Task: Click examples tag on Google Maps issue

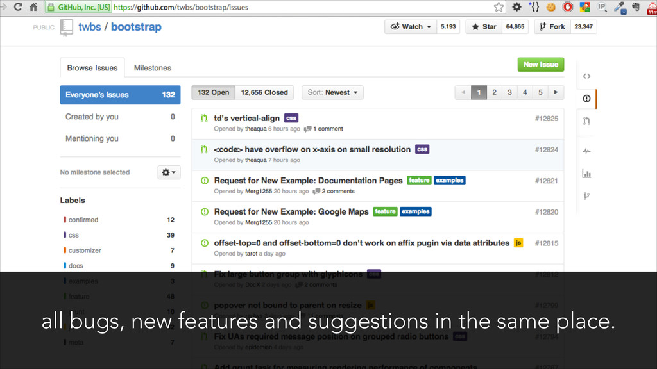Action: 416,211
